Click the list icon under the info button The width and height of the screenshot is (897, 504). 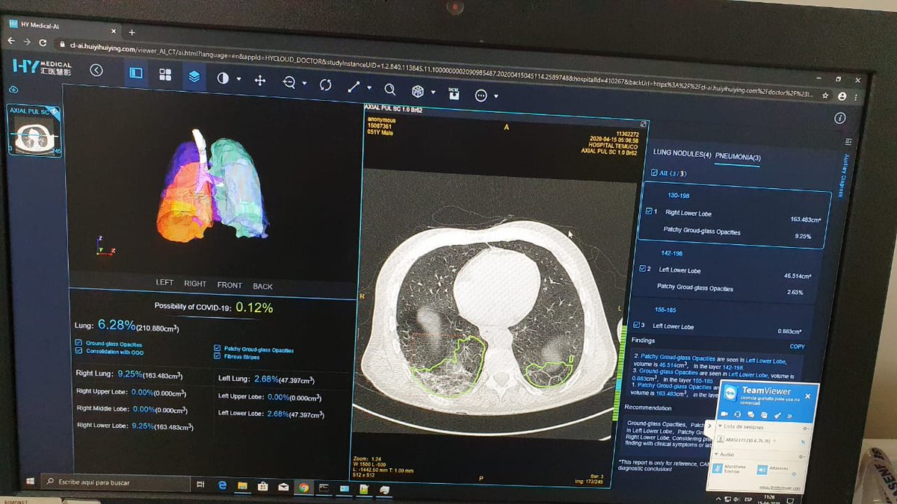[848, 141]
